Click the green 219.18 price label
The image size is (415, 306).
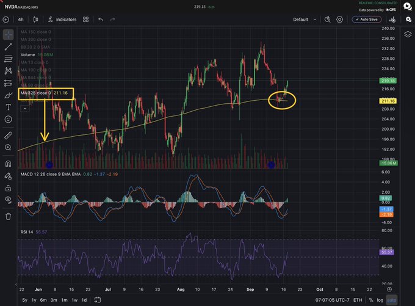(x=388, y=81)
